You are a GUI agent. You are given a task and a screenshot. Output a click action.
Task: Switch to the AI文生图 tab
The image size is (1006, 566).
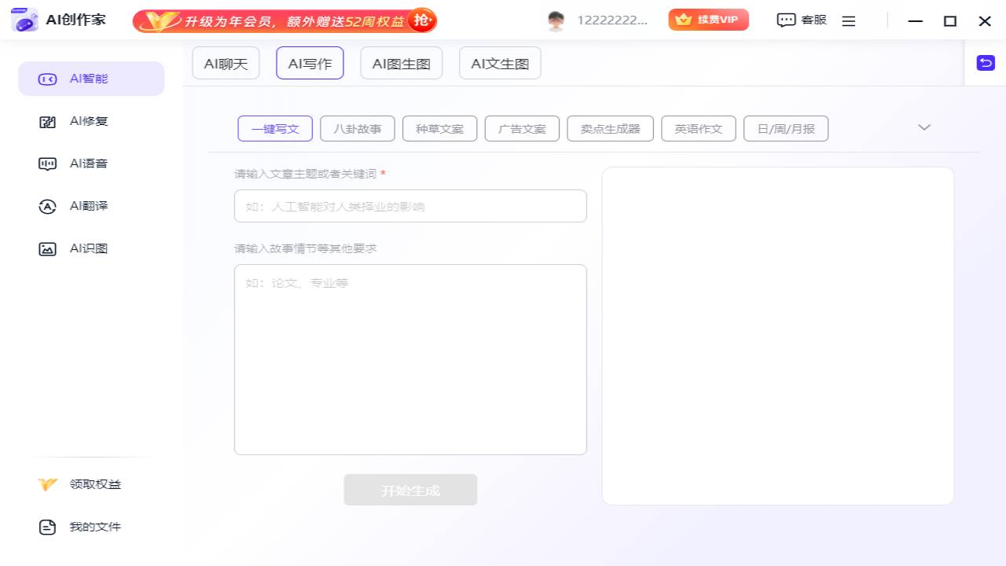500,63
